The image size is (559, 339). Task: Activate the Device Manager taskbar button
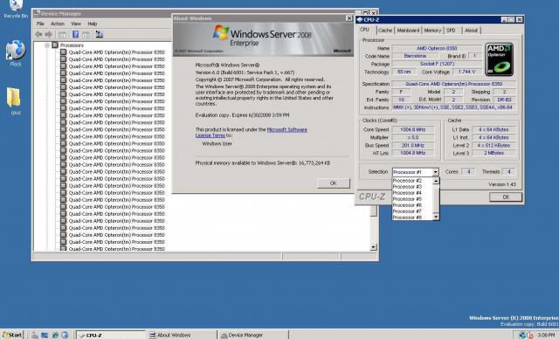click(252, 336)
